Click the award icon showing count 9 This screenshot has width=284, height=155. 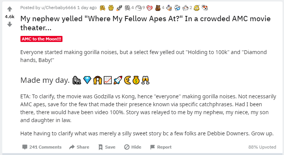click(x=138, y=8)
